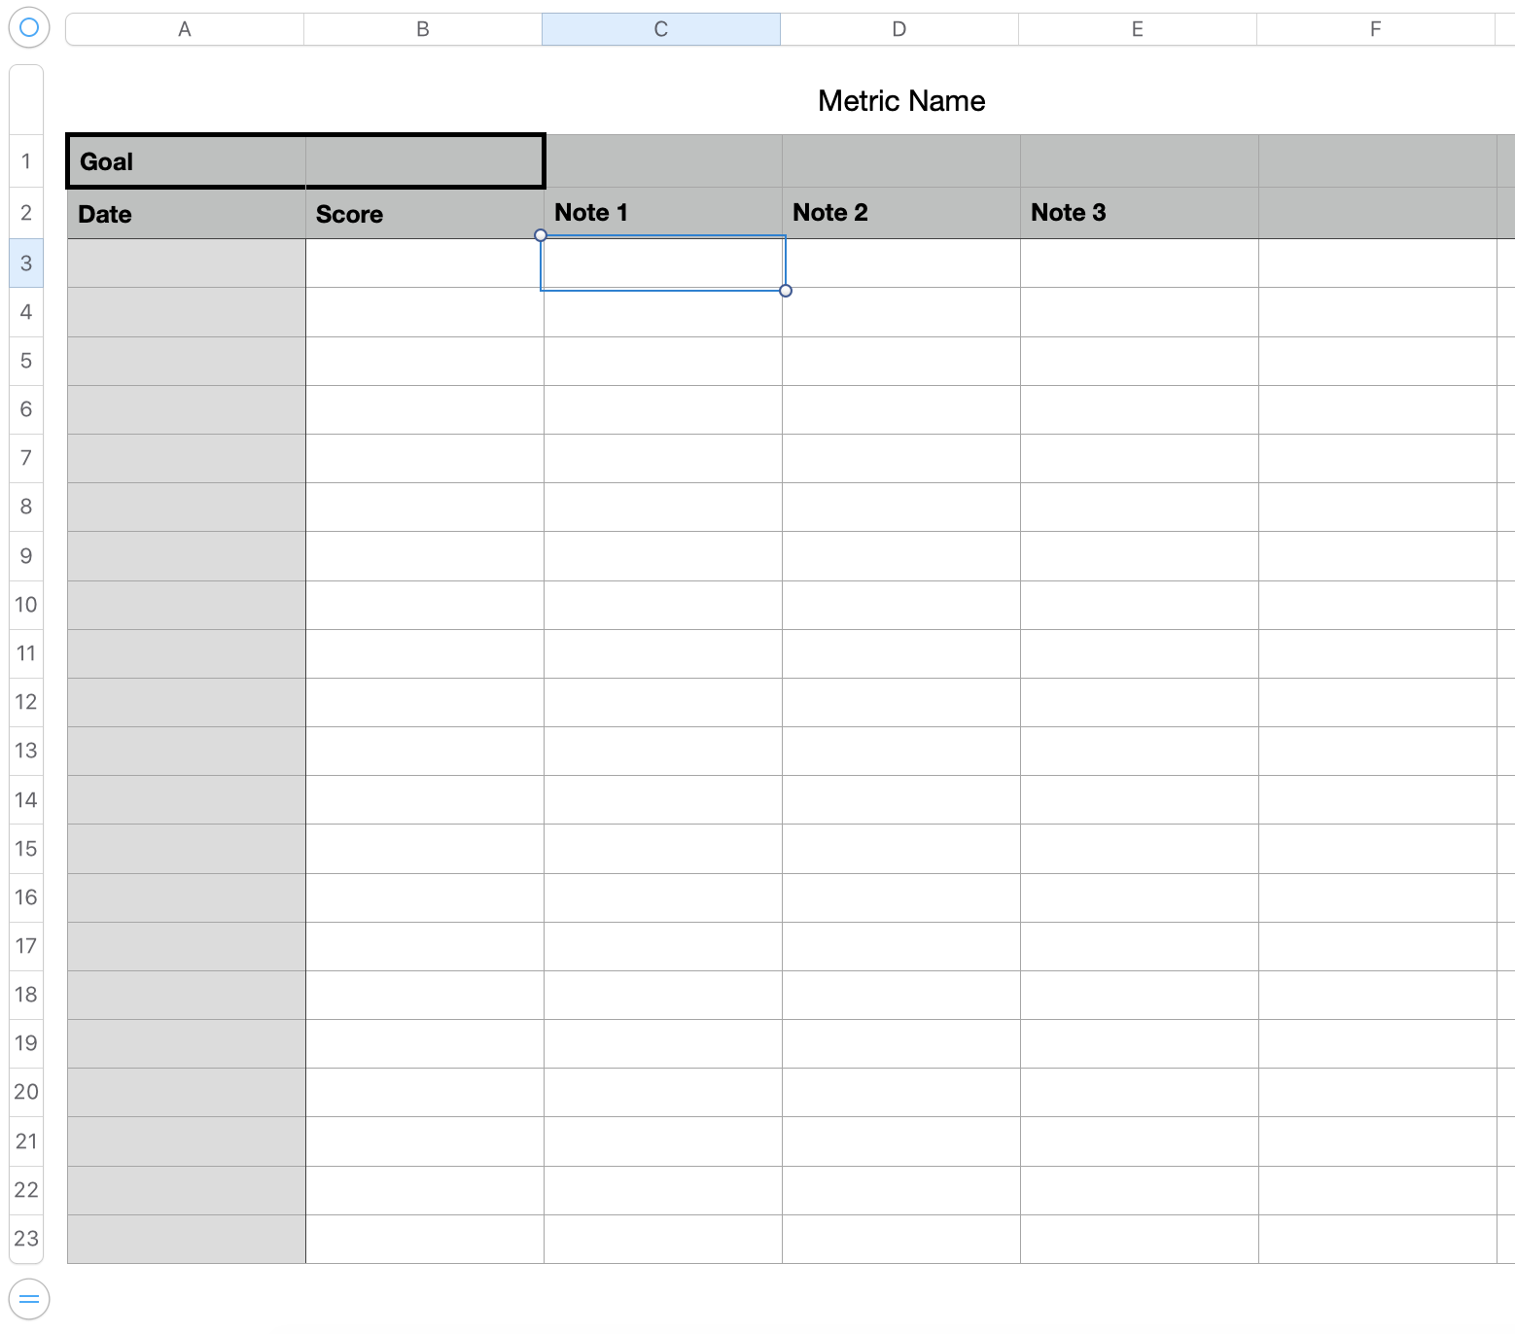Select column C header

click(x=661, y=29)
